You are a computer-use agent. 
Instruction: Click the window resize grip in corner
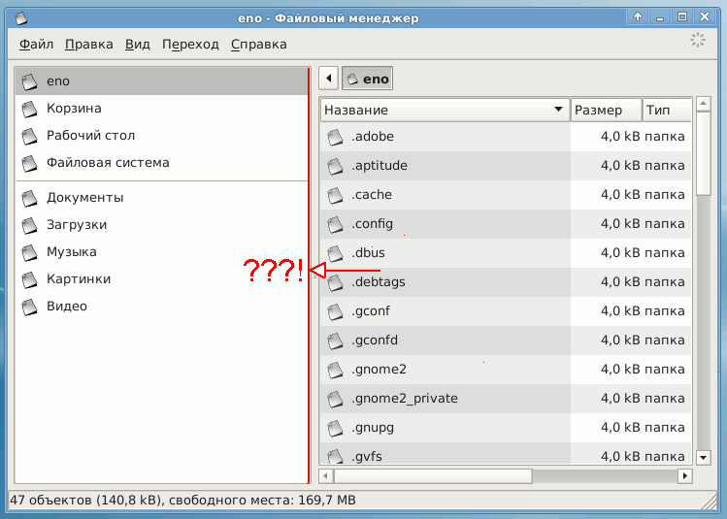click(709, 501)
